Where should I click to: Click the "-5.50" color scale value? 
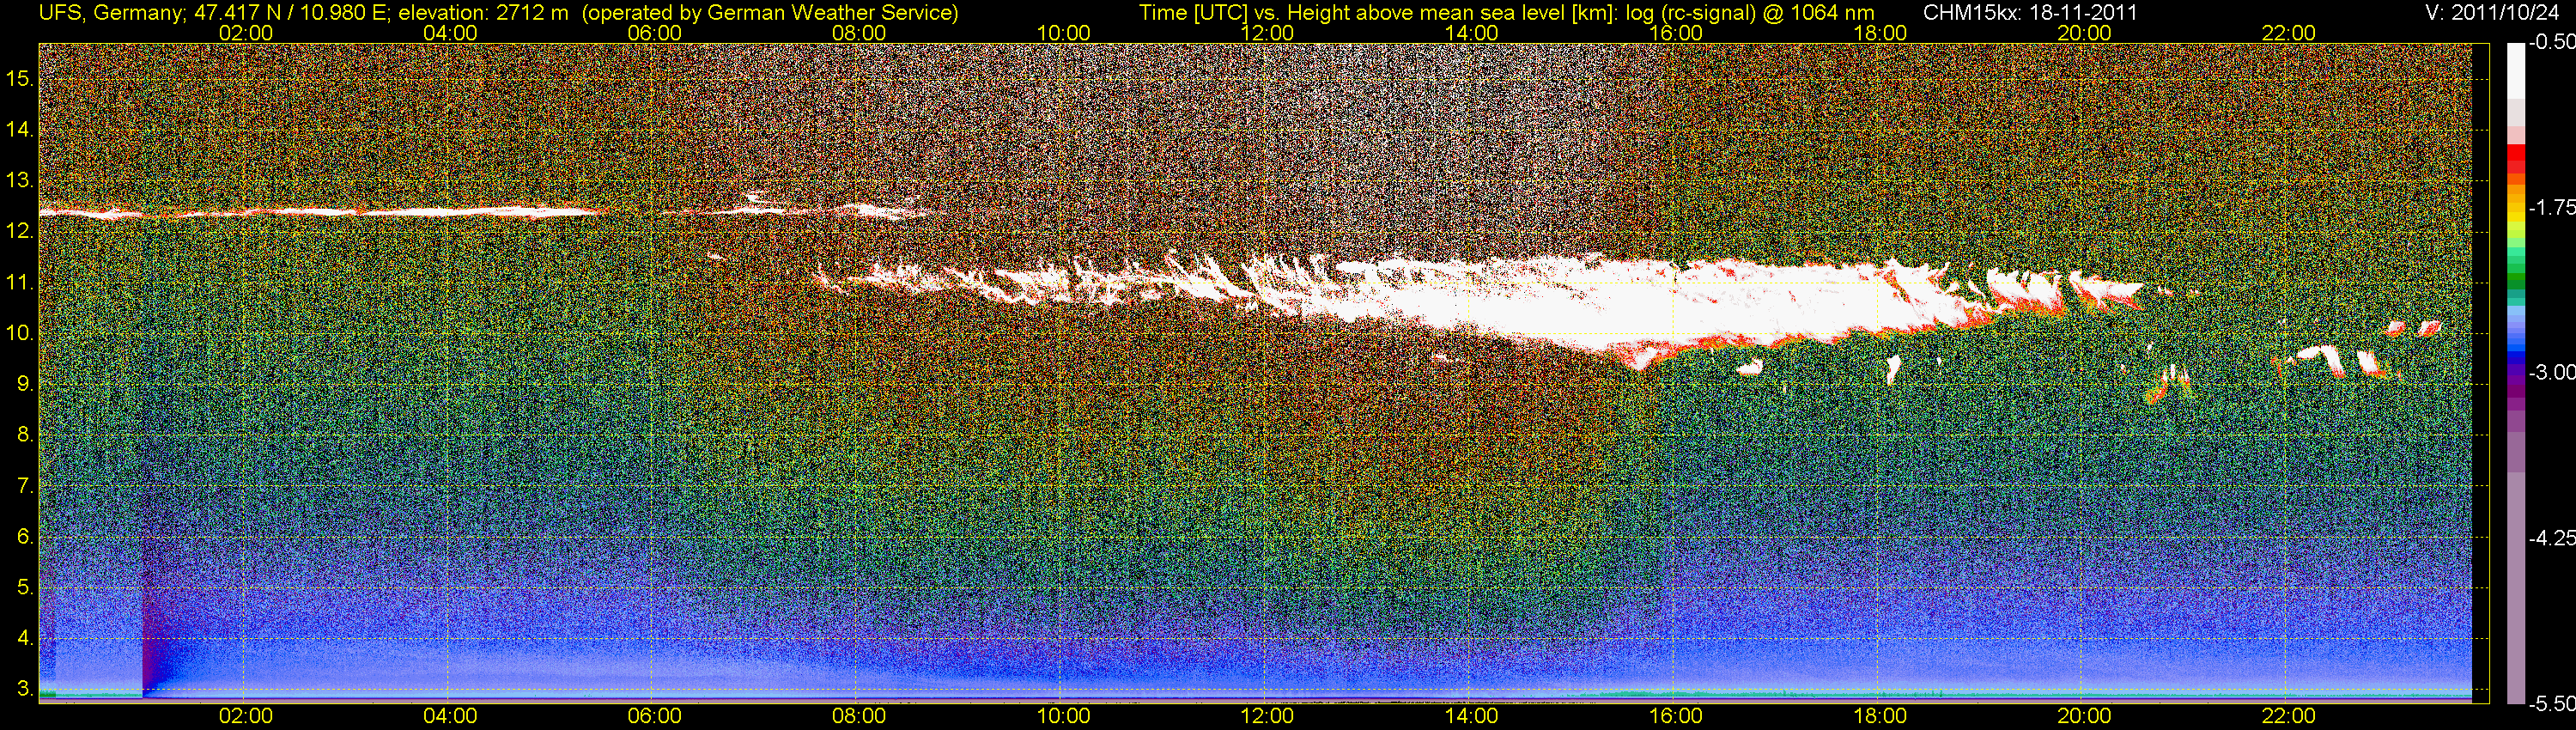click(2552, 704)
